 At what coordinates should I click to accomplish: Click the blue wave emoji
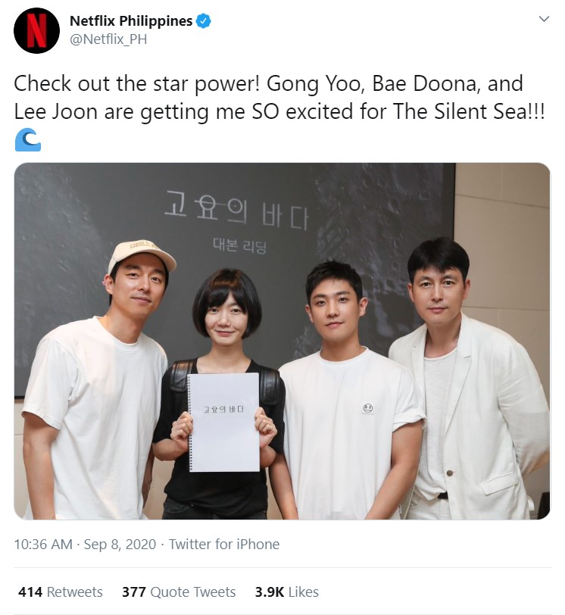tap(28, 139)
